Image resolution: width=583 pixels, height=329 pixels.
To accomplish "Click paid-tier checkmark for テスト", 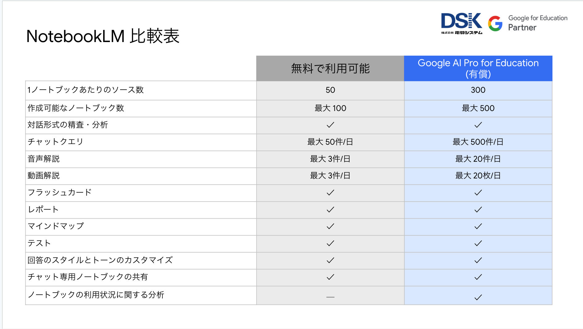I will click(x=478, y=243).
